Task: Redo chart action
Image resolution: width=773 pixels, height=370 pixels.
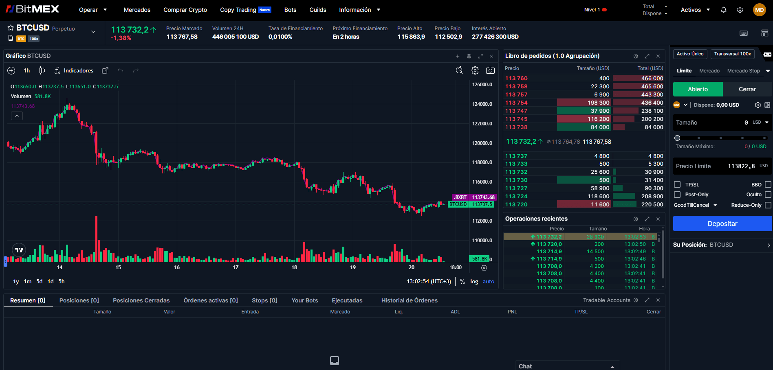Action: coord(136,70)
